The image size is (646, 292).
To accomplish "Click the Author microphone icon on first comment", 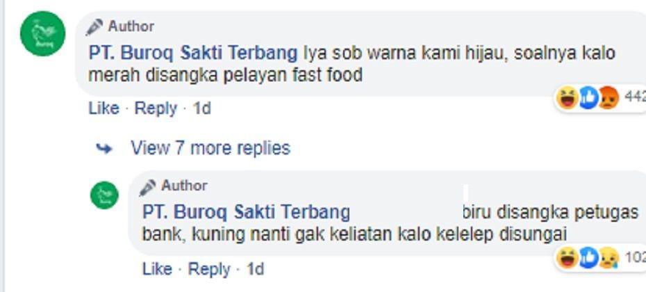I will [94, 27].
